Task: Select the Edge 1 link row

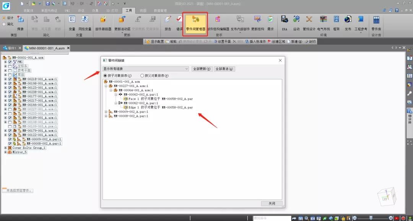Action: point(158,108)
